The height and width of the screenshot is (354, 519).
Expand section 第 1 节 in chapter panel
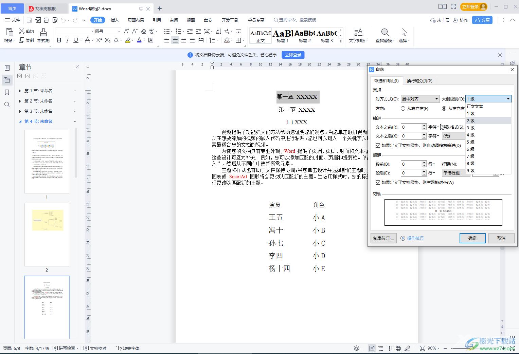click(20, 91)
